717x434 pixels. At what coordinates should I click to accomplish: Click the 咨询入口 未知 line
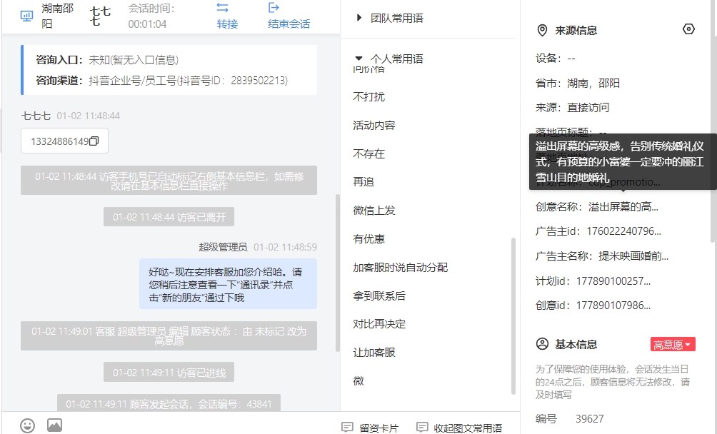(x=107, y=60)
